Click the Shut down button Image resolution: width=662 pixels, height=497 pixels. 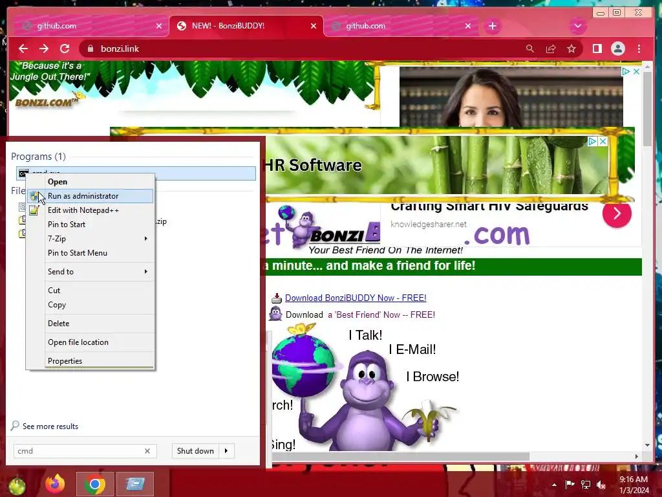click(x=195, y=451)
